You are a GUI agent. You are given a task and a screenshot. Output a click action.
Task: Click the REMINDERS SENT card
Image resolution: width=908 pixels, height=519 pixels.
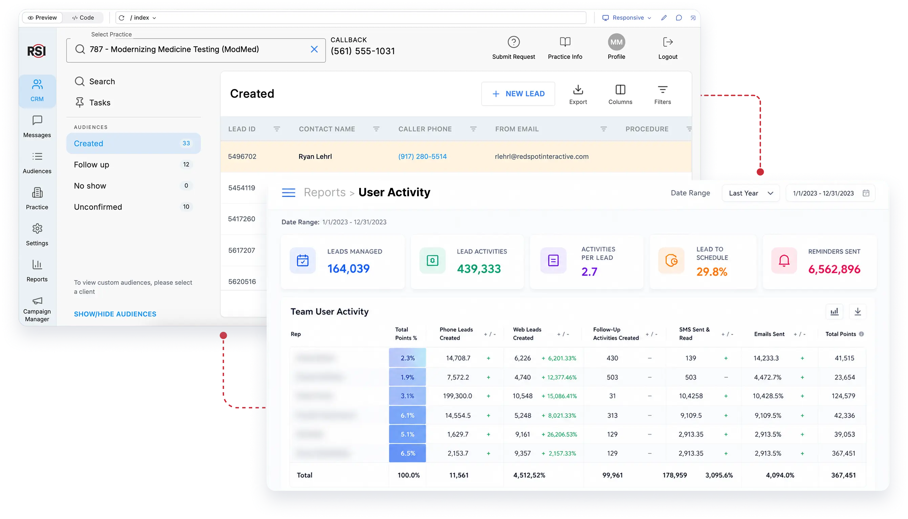coord(819,262)
